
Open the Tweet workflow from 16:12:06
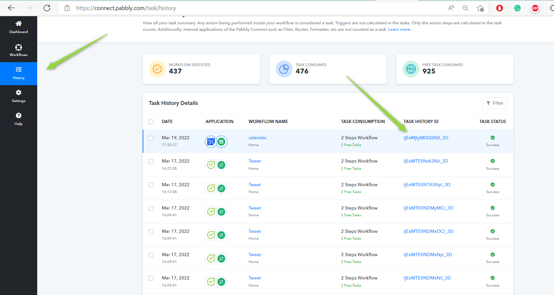tap(254, 185)
